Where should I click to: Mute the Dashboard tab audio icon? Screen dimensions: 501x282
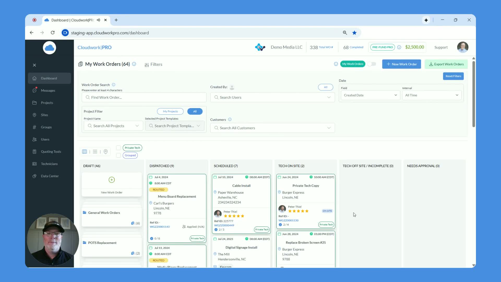(x=98, y=20)
